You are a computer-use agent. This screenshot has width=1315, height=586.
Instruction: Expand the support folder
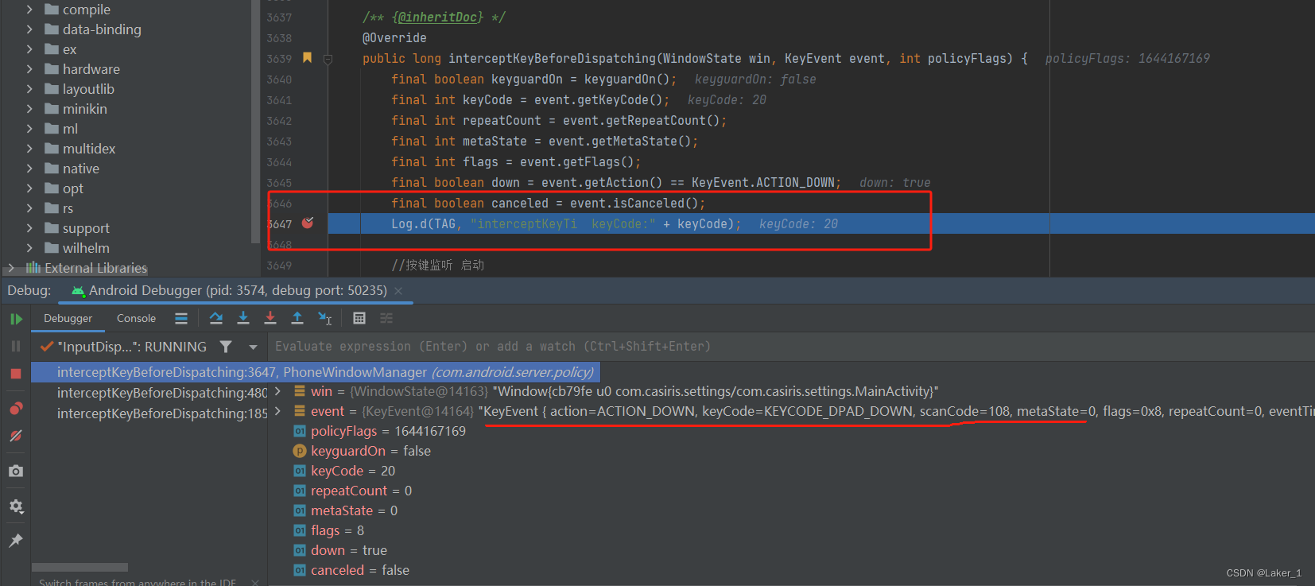click(x=29, y=228)
